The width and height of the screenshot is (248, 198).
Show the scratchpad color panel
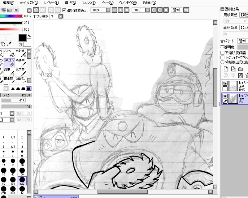point(16,10)
